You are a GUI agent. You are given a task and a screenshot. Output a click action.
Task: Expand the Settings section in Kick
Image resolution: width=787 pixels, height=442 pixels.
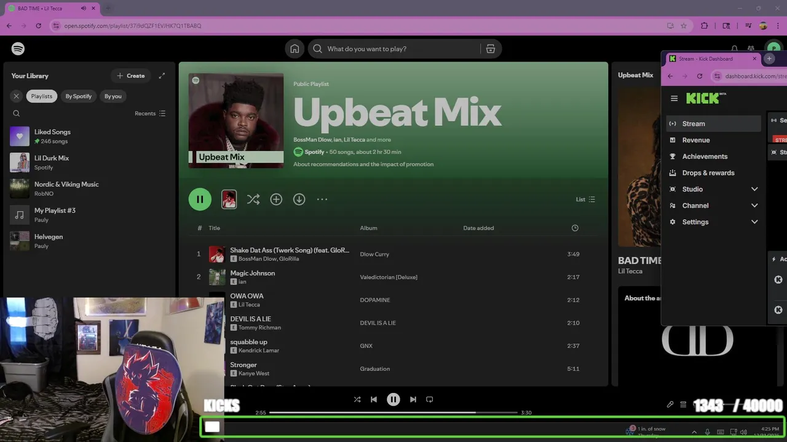pyautogui.click(x=714, y=222)
